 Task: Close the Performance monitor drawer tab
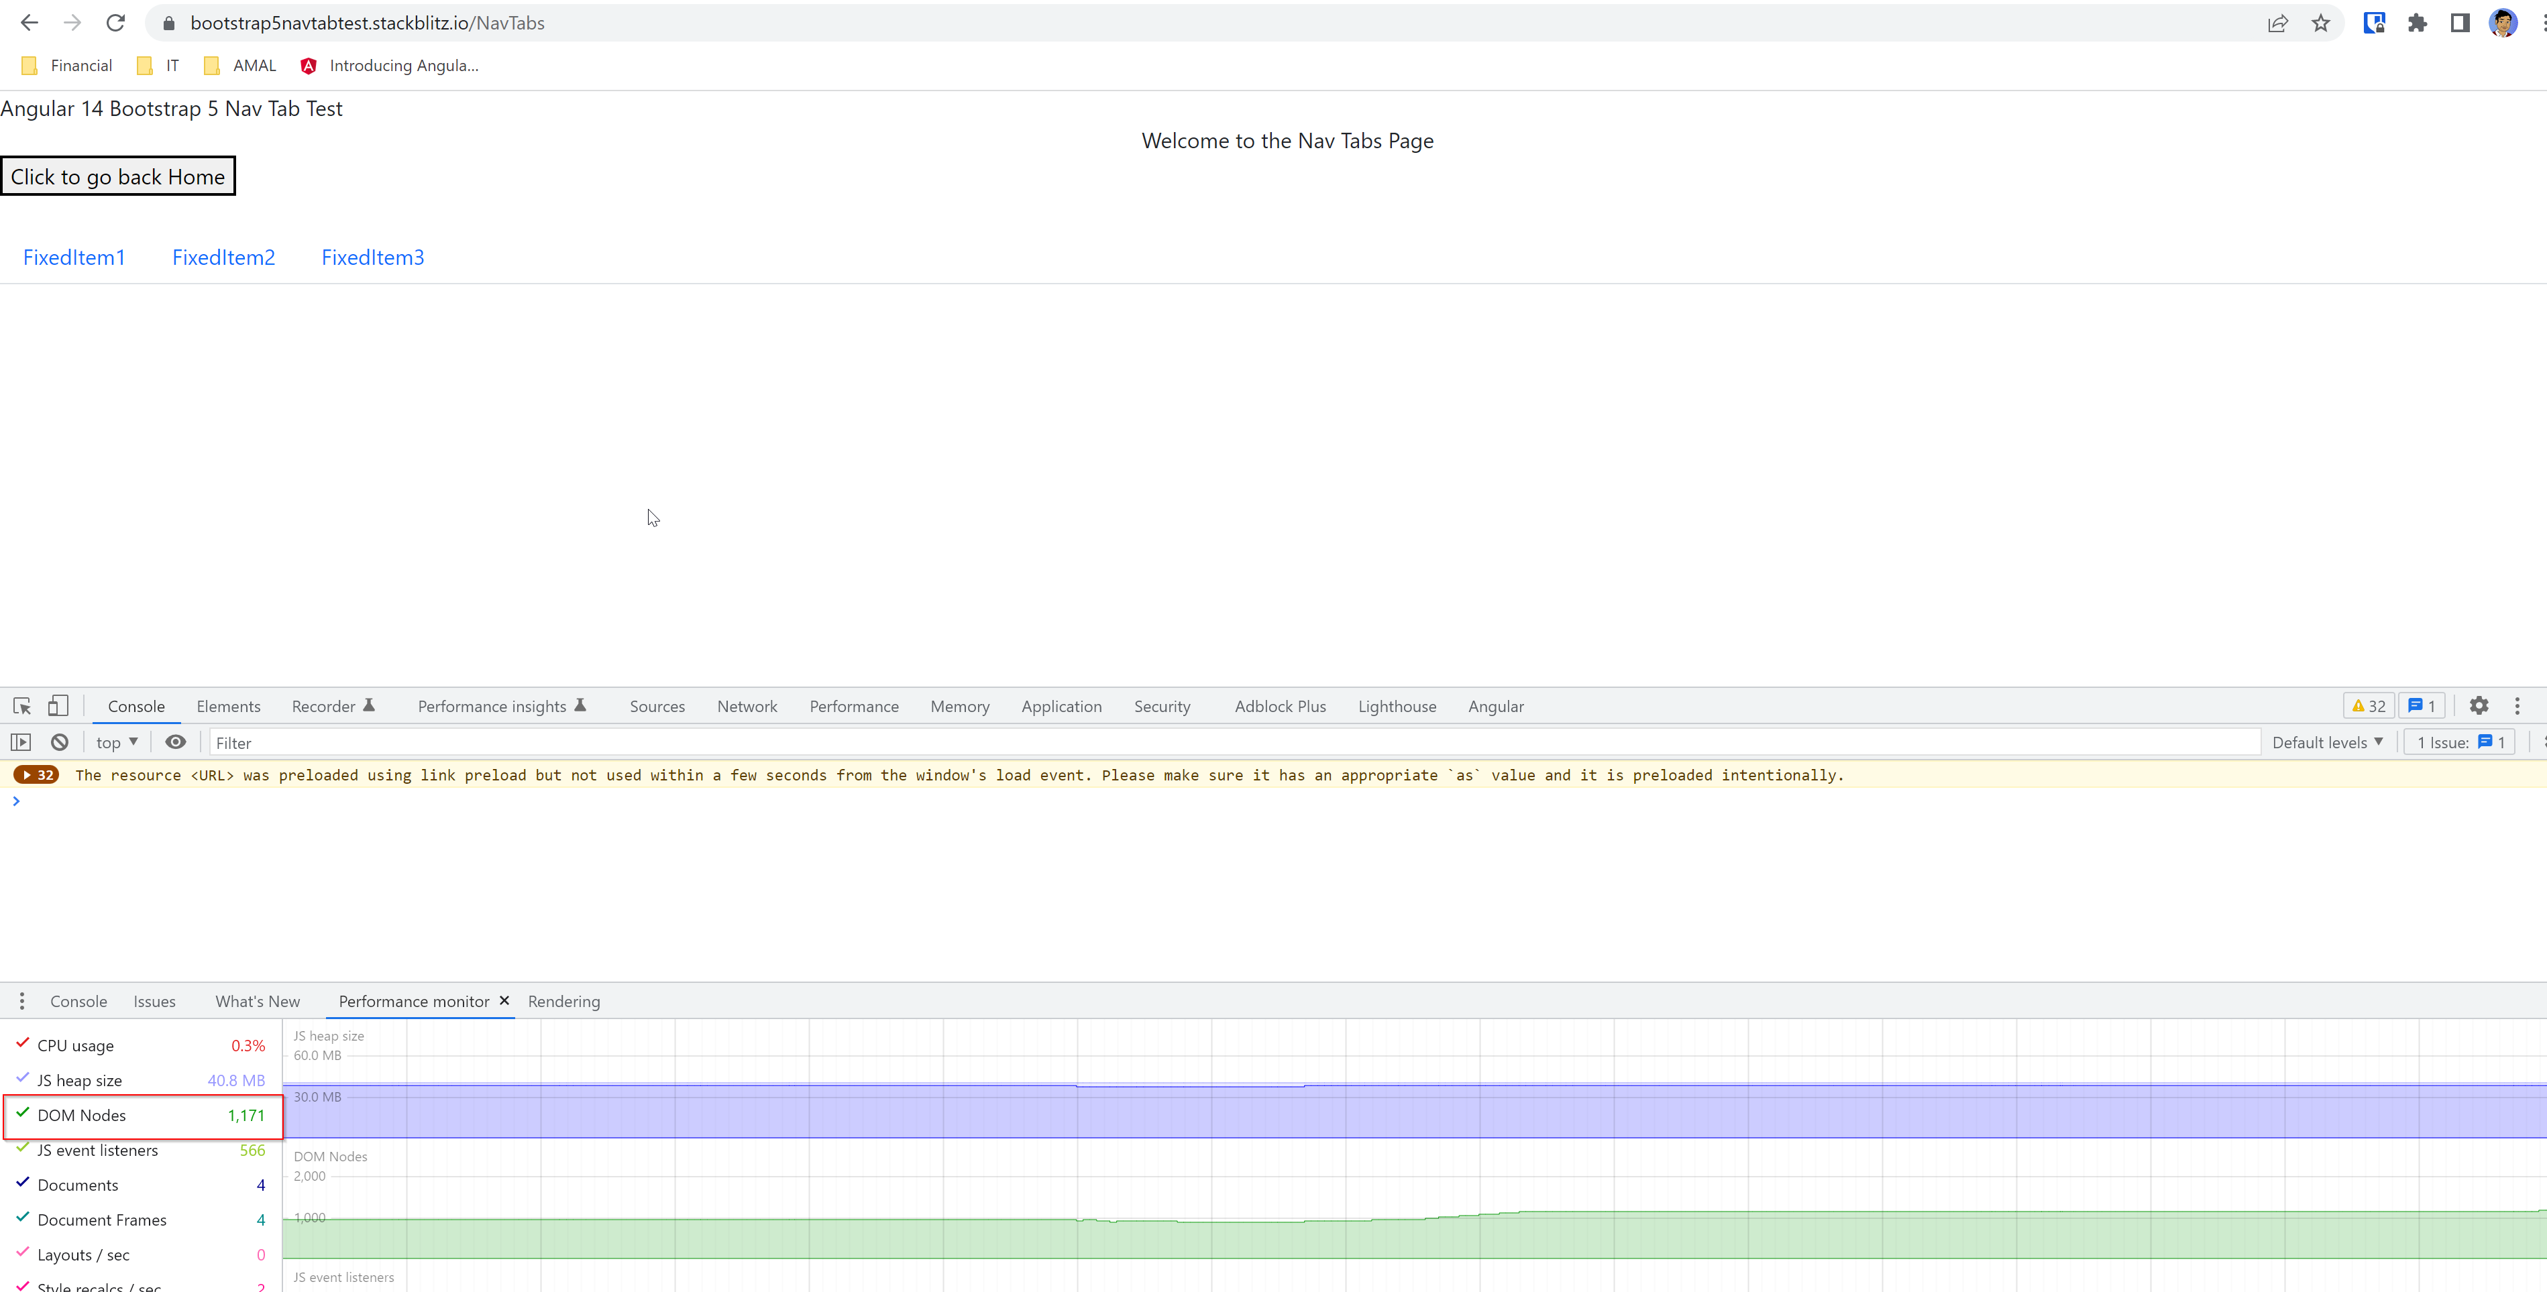pos(504,1000)
